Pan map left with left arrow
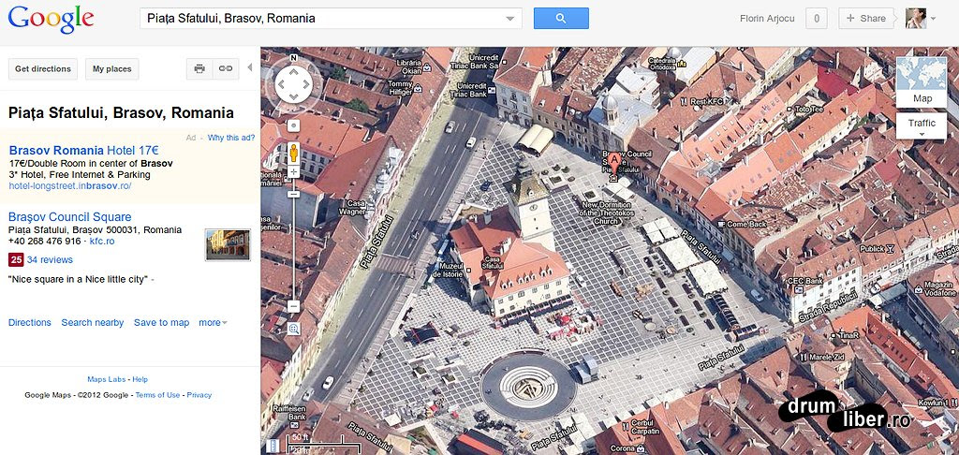This screenshot has width=959, height=455. click(281, 84)
